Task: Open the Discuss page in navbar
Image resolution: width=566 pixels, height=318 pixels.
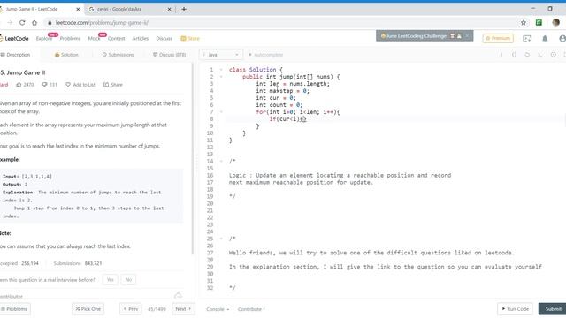Action: tap(164, 38)
